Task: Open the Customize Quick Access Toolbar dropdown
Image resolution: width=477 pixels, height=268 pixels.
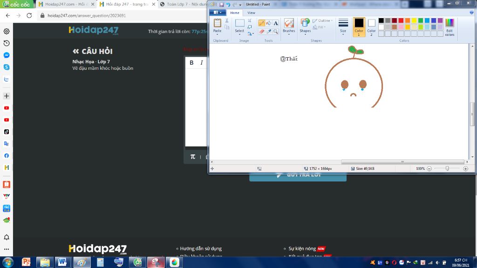Action: 240,5
